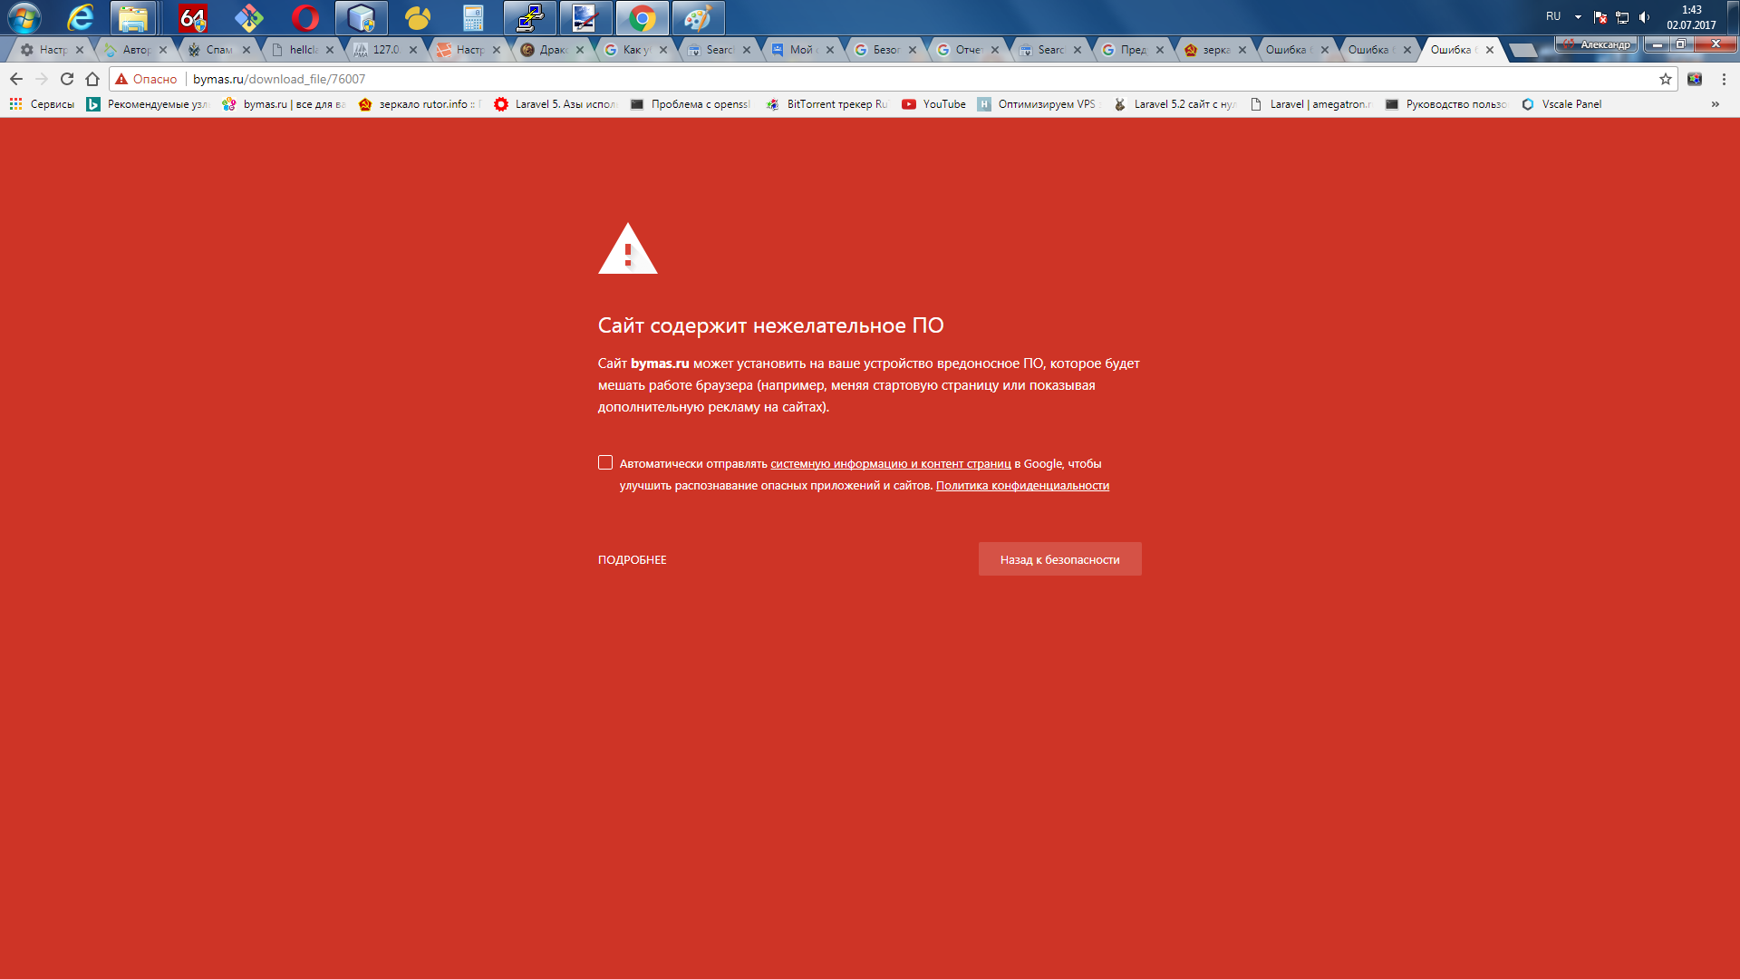The height and width of the screenshot is (979, 1740).
Task: Bookmark this page with the star icon
Action: pyautogui.click(x=1666, y=79)
